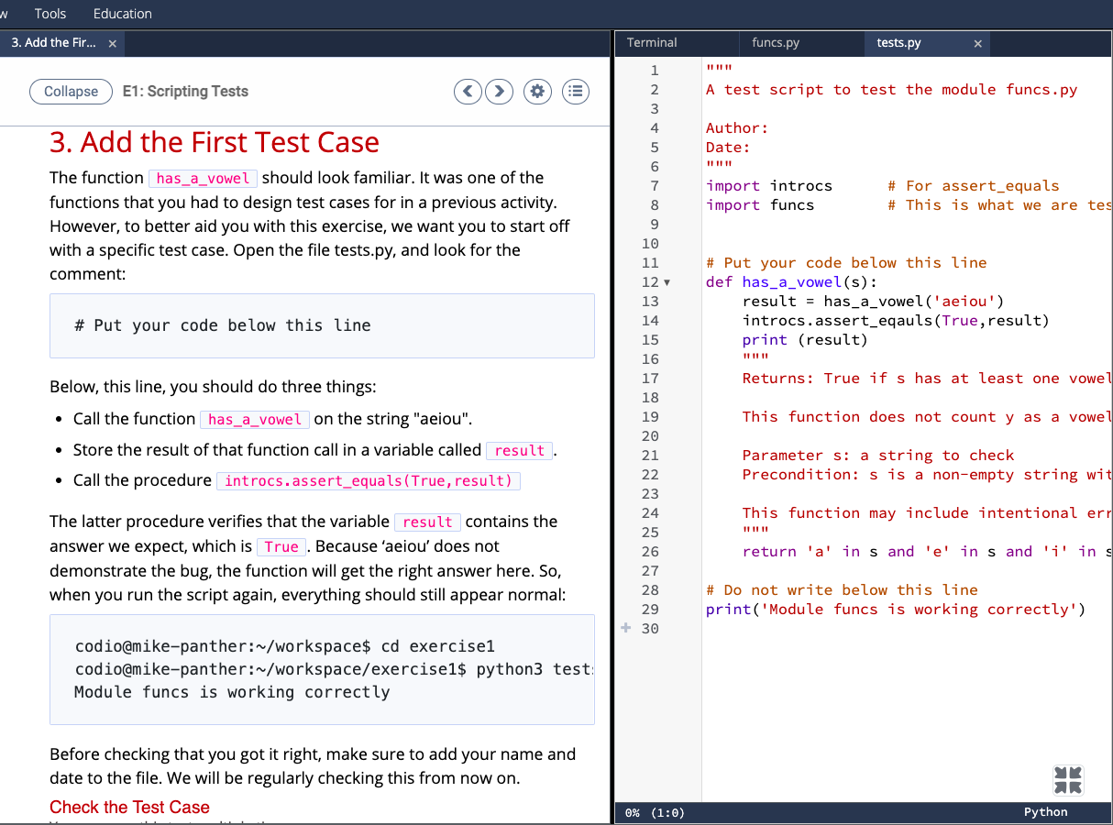Advance to next section with right arrow icon
1113x825 pixels.
(x=499, y=91)
